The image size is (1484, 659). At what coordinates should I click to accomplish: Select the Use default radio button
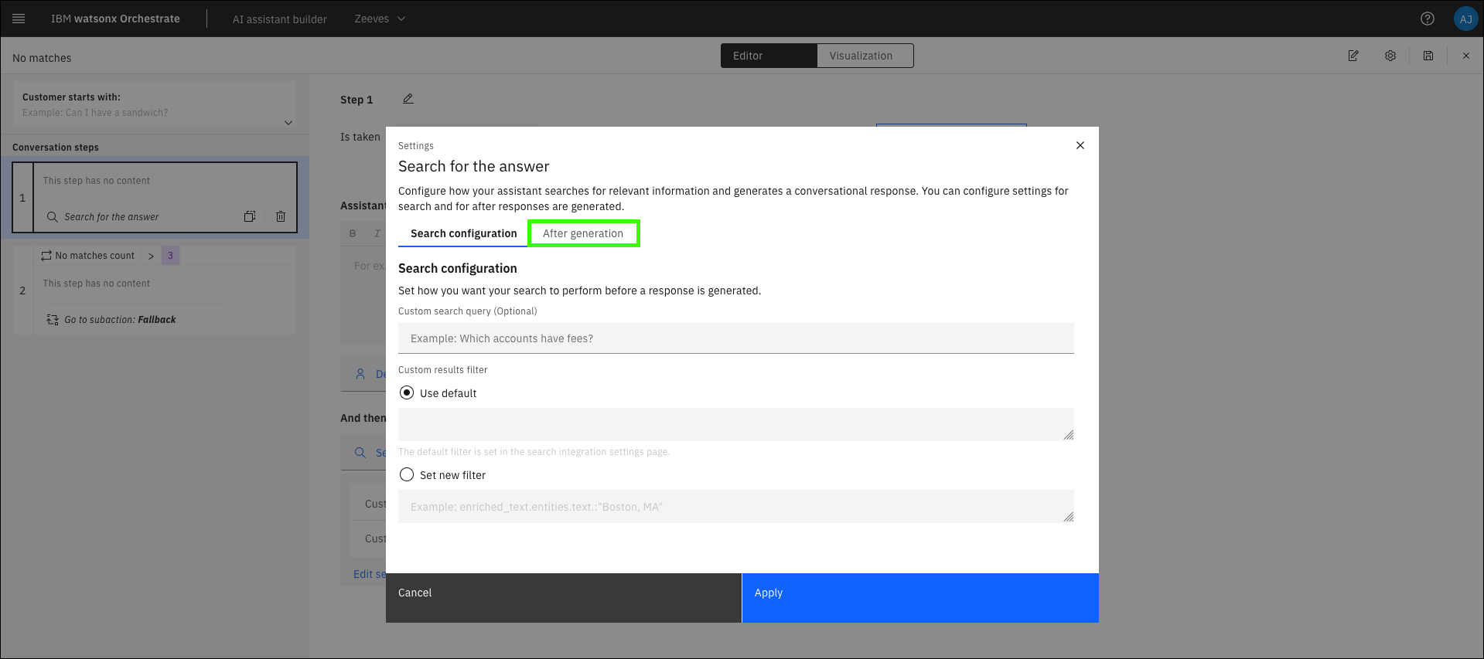[x=407, y=393]
